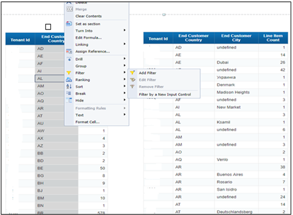
Task: Open Edit Formula... from the menu
Action: point(88,38)
